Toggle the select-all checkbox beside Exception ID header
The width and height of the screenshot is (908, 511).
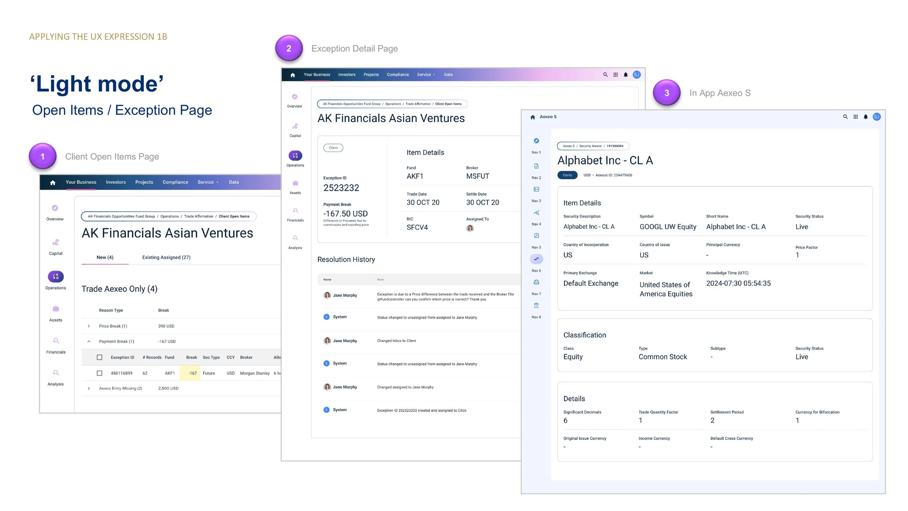100,357
